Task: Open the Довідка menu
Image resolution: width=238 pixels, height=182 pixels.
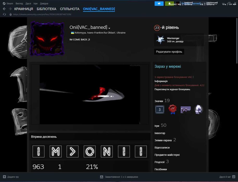Action: click(44, 3)
